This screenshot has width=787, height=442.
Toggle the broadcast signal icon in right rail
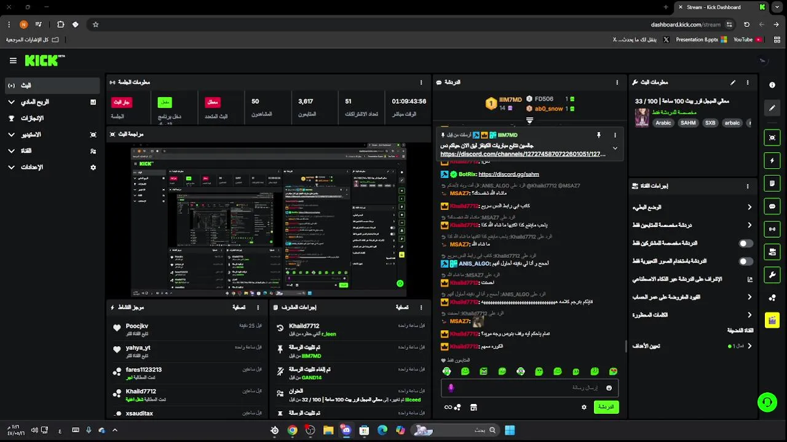[x=772, y=229]
